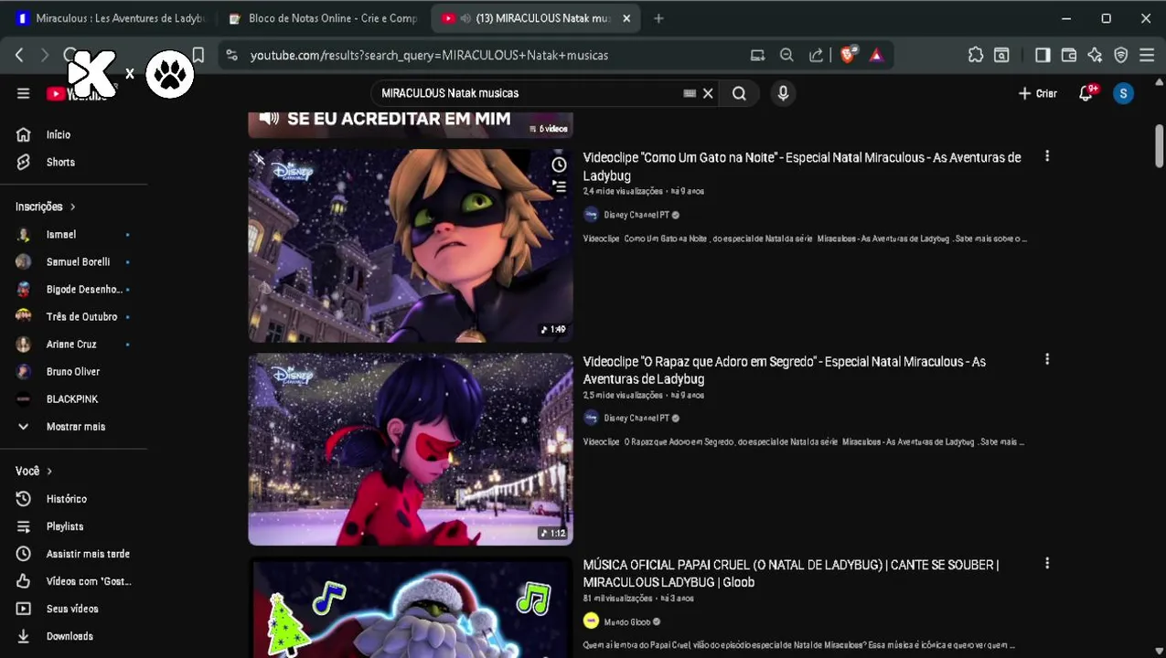Viewport: 1166px width, 658px height.
Task: Add Cat Noir video to watch later via clock icon
Action: pyautogui.click(x=559, y=164)
